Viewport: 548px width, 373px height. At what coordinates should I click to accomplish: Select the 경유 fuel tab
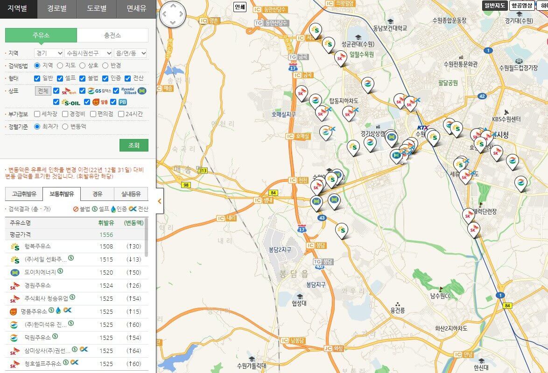pos(98,194)
